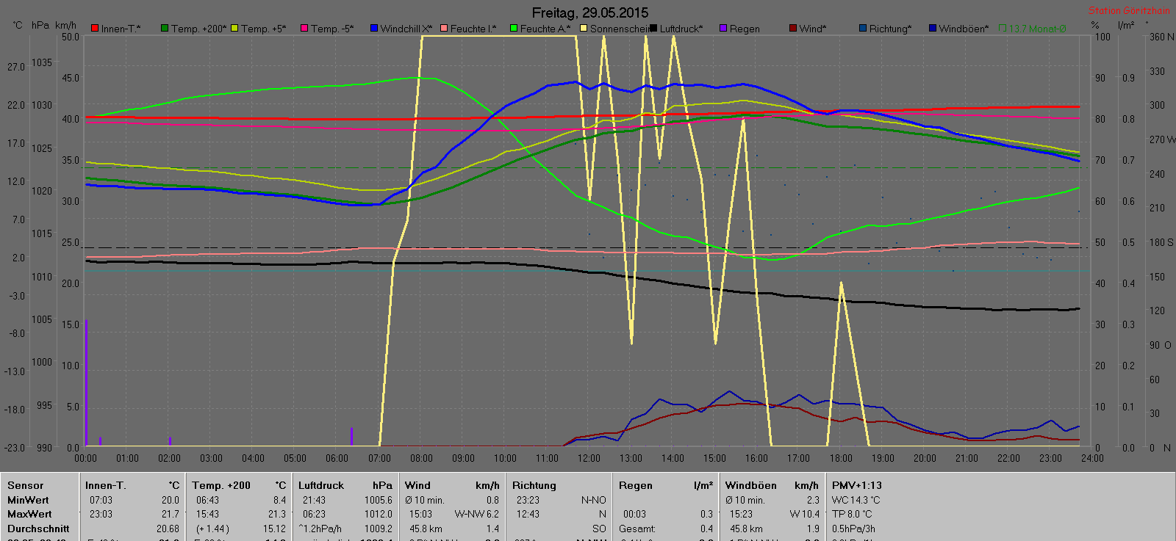The image size is (1176, 541).
Task: Click the Windböen maximum W 10.4
Action: click(805, 514)
